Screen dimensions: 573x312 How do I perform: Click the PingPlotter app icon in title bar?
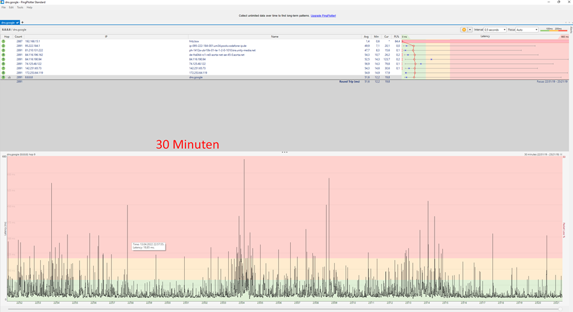click(x=2, y=2)
